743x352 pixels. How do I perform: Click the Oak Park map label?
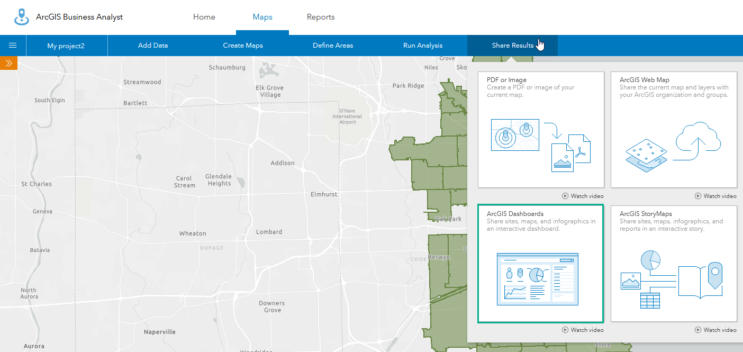[x=448, y=219]
